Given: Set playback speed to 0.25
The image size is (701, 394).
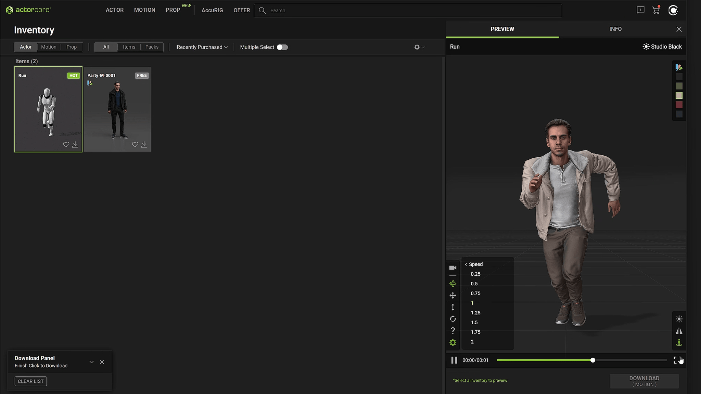Looking at the screenshot, I should click(x=475, y=274).
